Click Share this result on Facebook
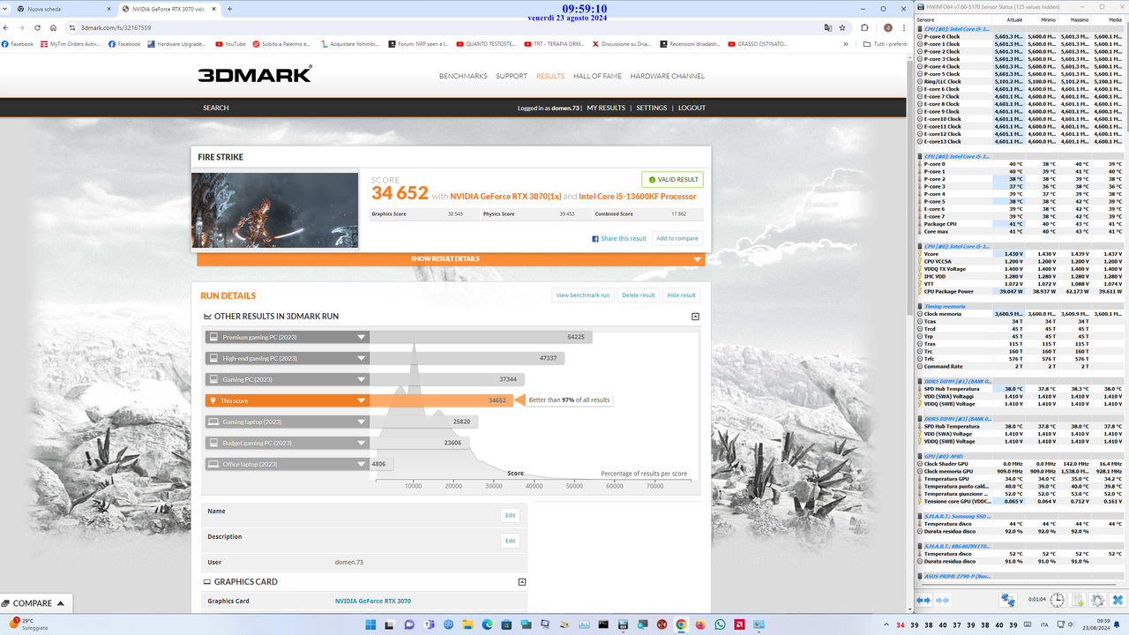Image resolution: width=1129 pixels, height=635 pixels. [x=621, y=238]
